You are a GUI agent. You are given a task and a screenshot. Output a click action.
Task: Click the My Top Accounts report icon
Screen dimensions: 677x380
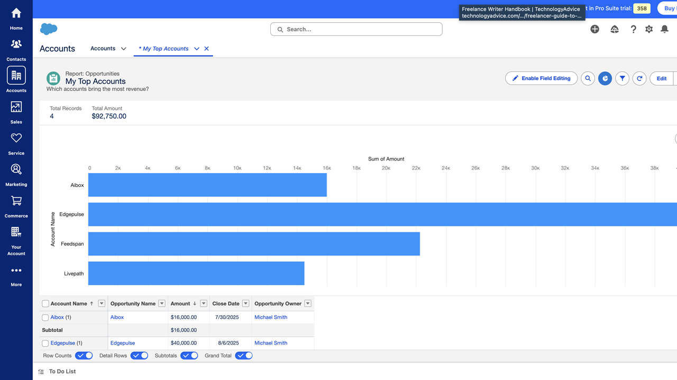(53, 79)
